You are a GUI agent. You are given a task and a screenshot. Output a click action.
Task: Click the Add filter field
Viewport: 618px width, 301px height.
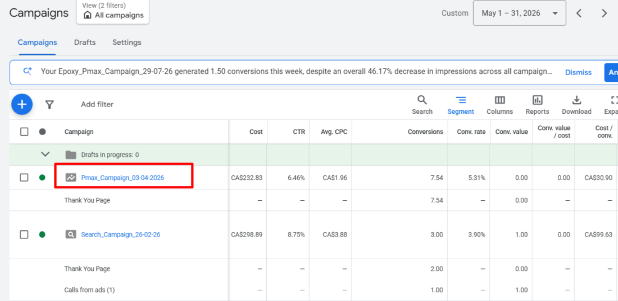pos(97,104)
